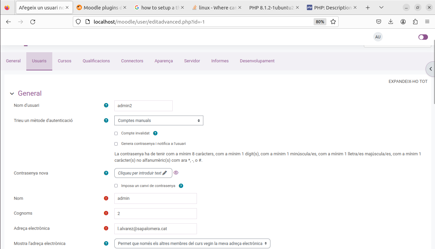Open the browser extensions puzzle icon
435x249 pixels.
415,21
